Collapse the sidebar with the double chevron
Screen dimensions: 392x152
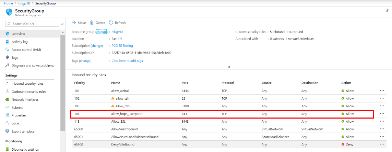coord(62,24)
